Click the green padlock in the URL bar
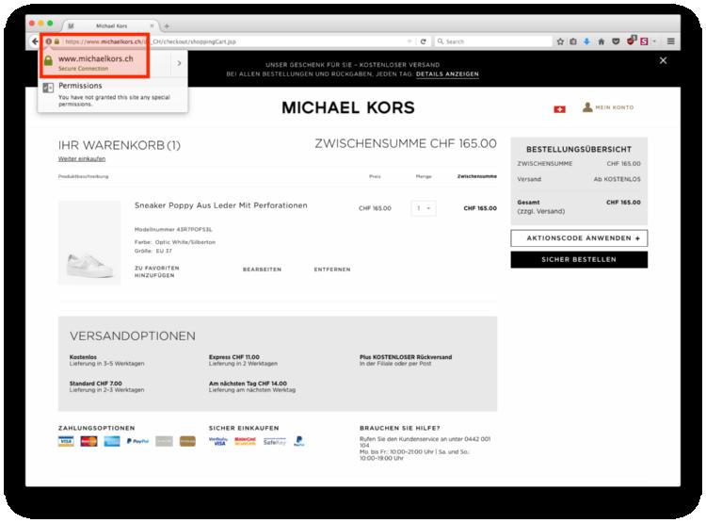 (x=56, y=41)
